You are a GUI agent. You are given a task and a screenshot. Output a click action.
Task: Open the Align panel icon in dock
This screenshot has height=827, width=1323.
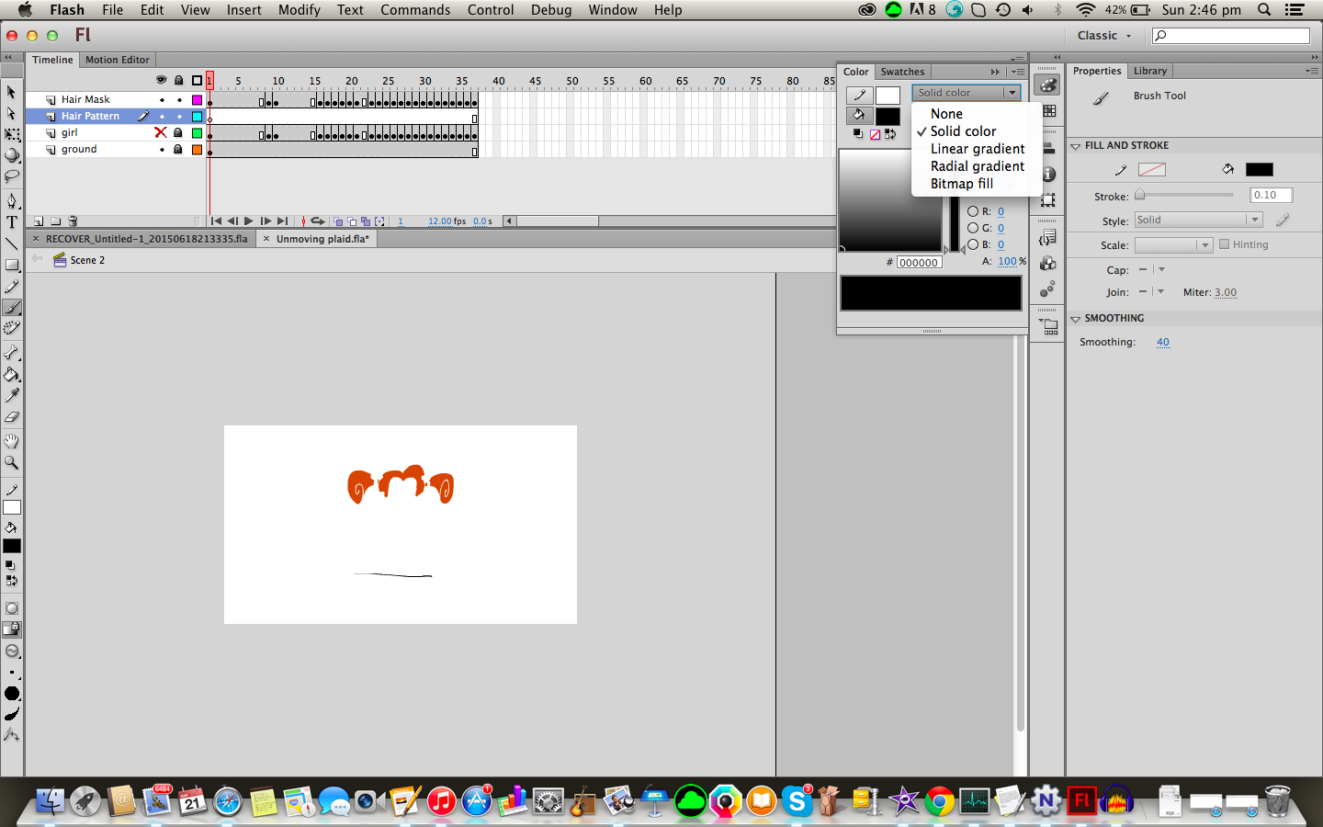point(1048,147)
